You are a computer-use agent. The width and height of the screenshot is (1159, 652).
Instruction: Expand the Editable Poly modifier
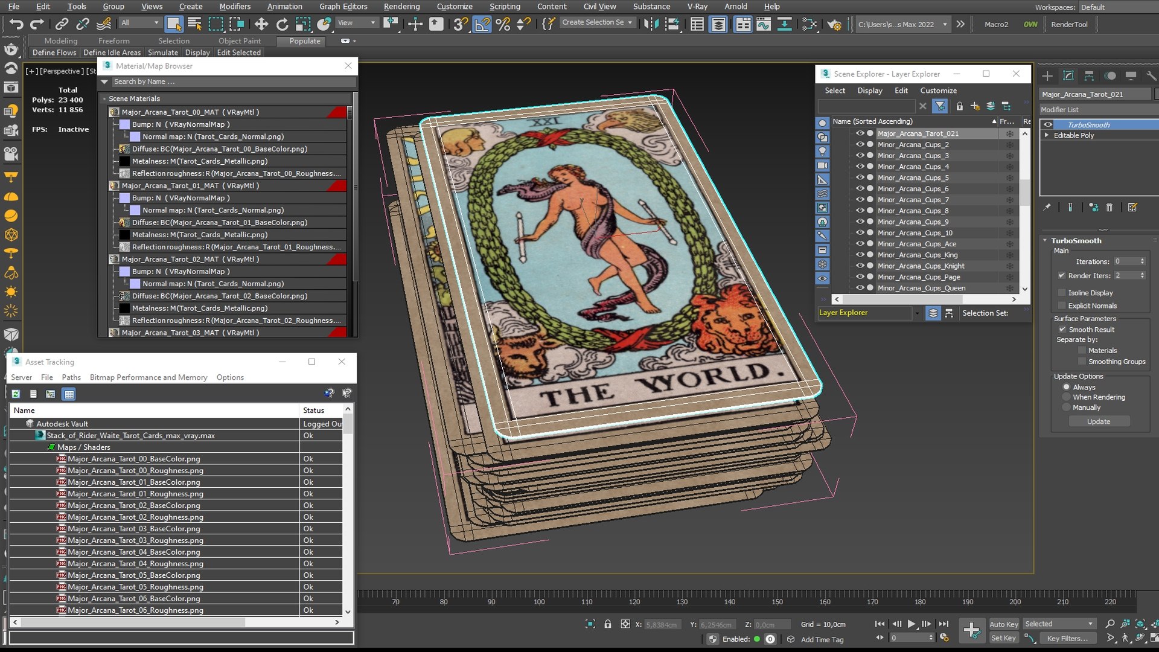pos(1047,135)
